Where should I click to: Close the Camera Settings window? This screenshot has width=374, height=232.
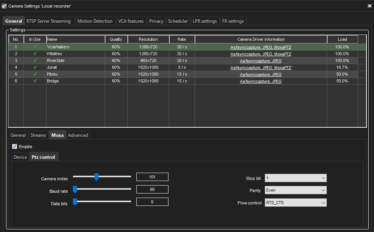(x=369, y=6)
